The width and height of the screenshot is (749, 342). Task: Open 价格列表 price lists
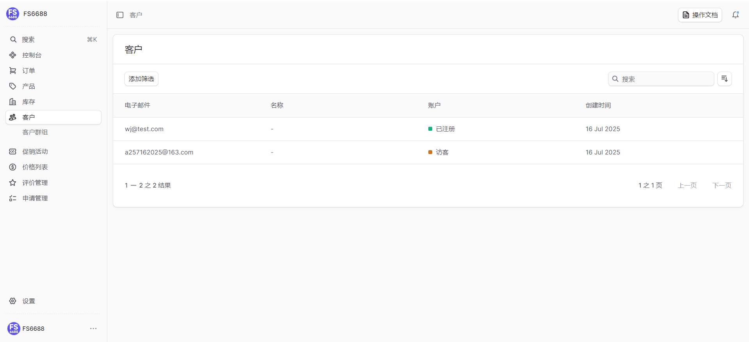click(x=35, y=167)
